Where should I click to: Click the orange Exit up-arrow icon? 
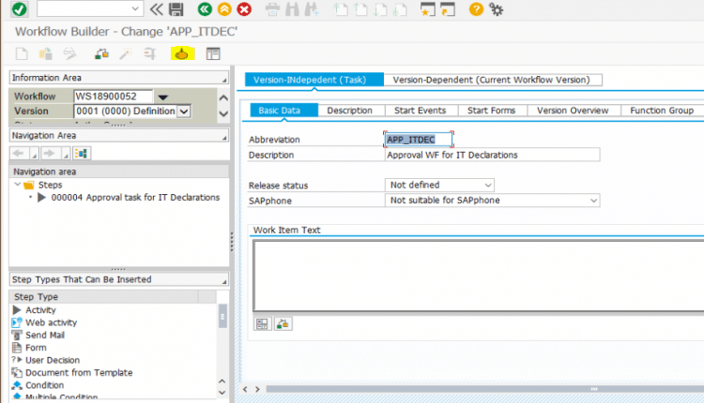[x=224, y=9]
